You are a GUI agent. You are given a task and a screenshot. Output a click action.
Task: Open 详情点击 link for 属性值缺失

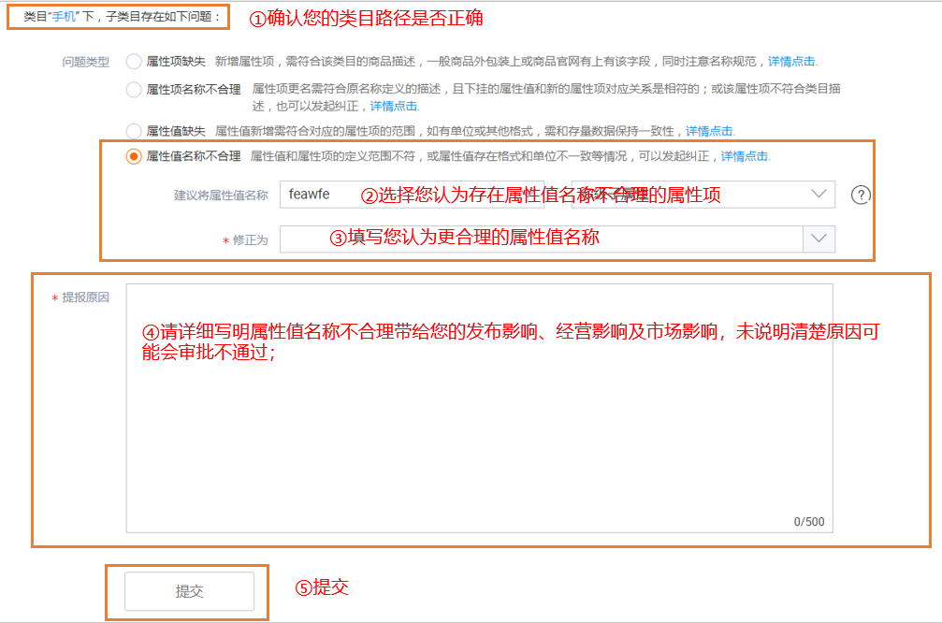click(x=709, y=131)
